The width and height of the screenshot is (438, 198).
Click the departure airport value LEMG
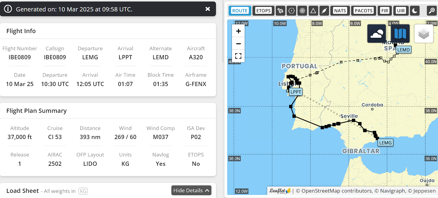pyautogui.click(x=90, y=57)
